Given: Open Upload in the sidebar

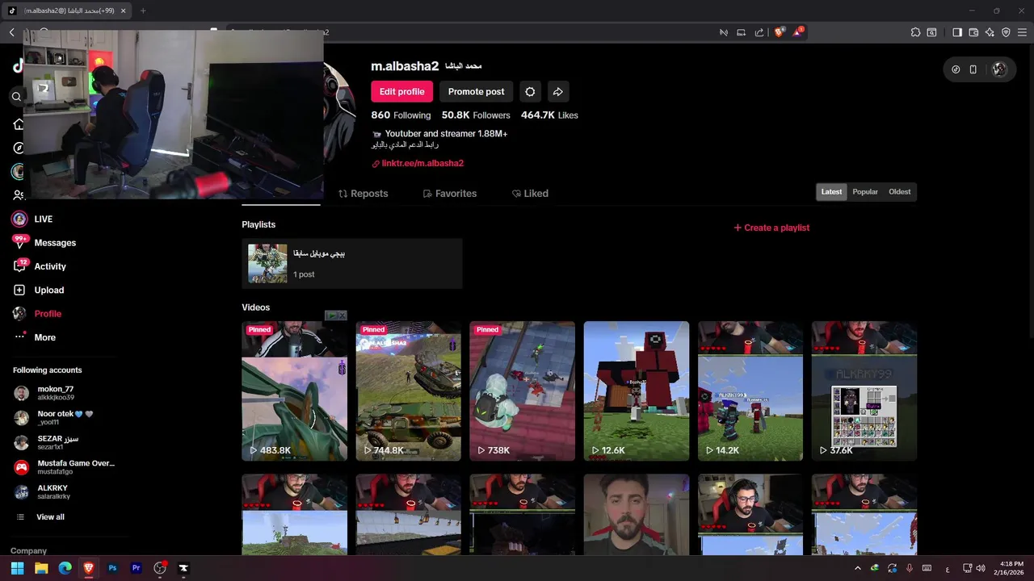Looking at the screenshot, I should pos(39,290).
